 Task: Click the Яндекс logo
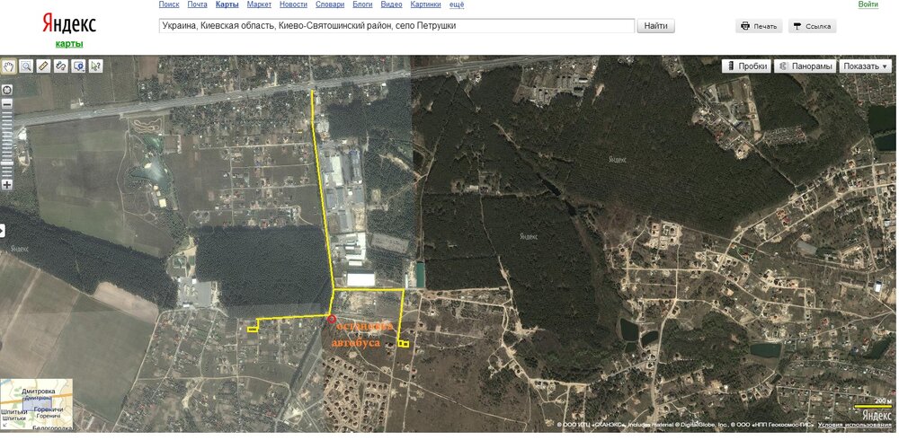(69, 23)
